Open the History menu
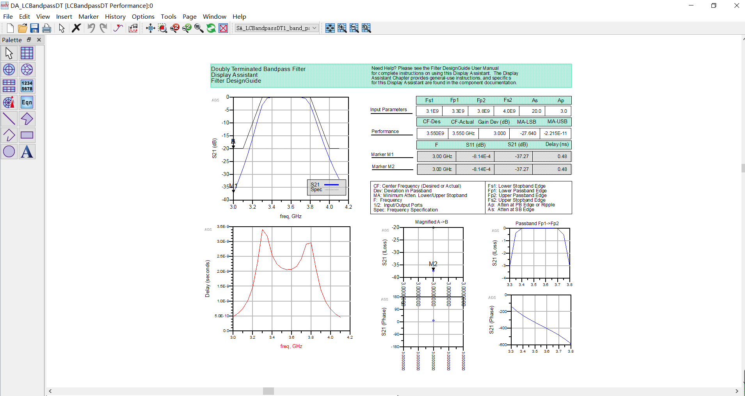This screenshot has width=745, height=396. 115,16
